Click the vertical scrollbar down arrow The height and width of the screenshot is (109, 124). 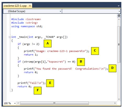click(119, 99)
